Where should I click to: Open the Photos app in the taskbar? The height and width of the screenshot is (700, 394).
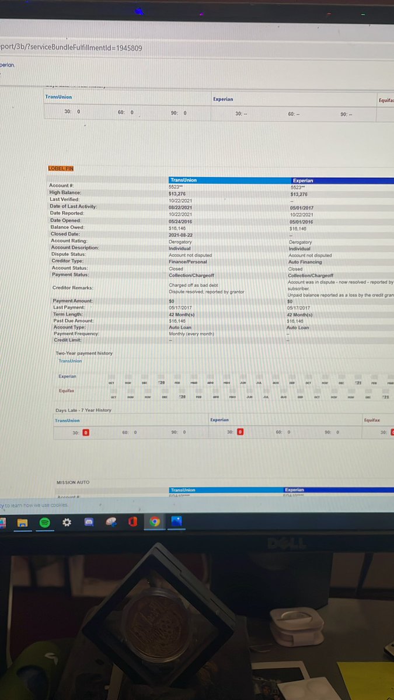(x=177, y=521)
